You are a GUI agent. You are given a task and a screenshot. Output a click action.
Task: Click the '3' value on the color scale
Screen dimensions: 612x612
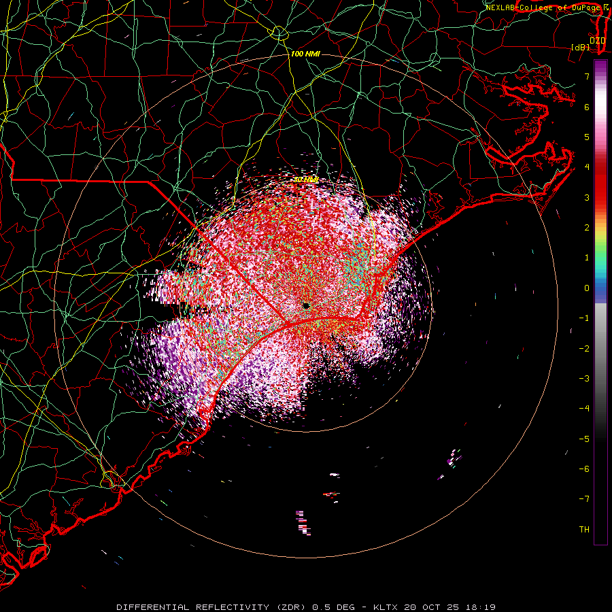pyautogui.click(x=587, y=197)
